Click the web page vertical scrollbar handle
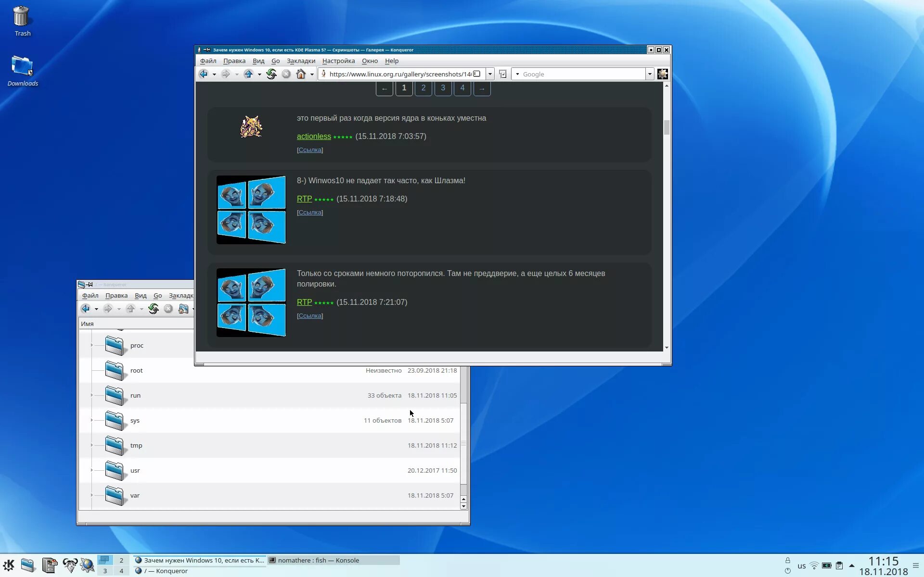Viewport: 924px width, 577px height. click(667, 127)
